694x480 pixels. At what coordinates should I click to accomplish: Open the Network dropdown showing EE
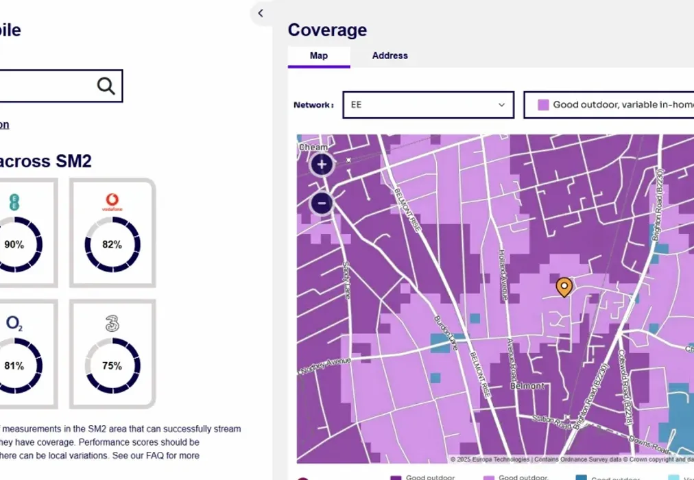tap(428, 105)
